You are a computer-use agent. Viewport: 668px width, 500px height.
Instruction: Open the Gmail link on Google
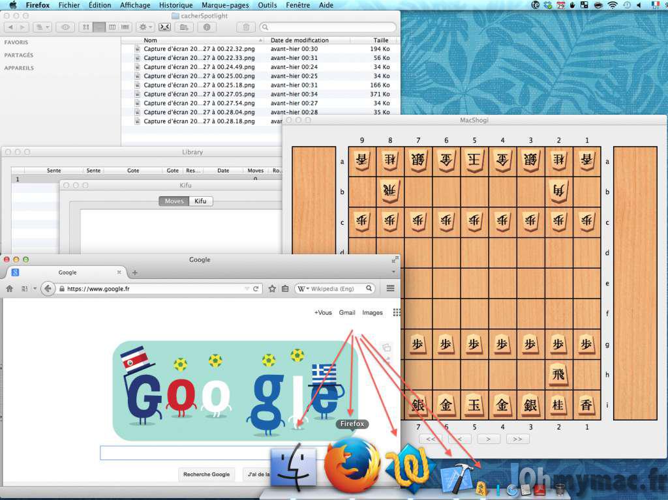[347, 313]
